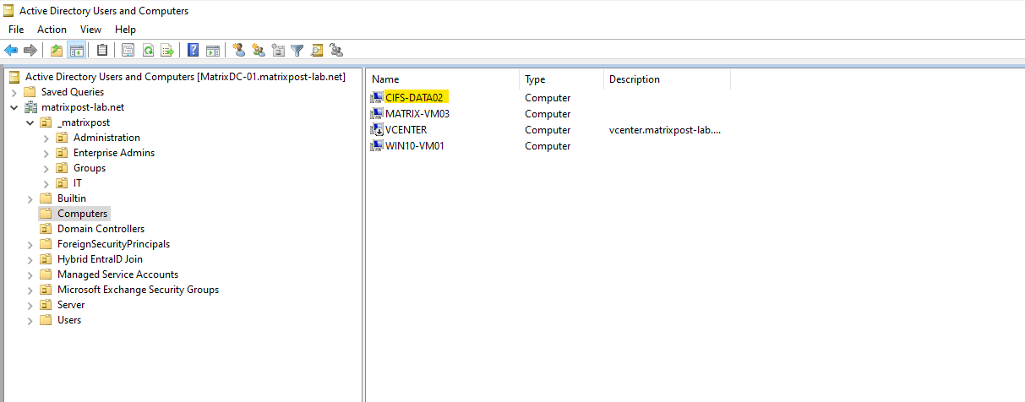
Task: Expand the Server OU arrow
Action: [30, 305]
